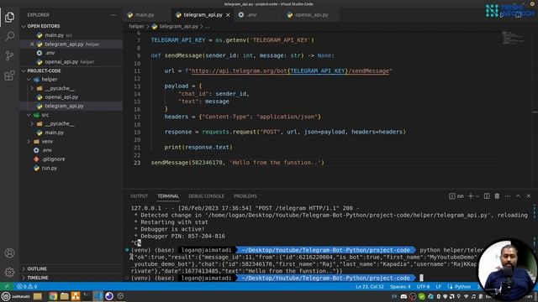Viewport: 538px width, 302px height.
Task: Open .gitignore file in project tree
Action: pos(53,159)
